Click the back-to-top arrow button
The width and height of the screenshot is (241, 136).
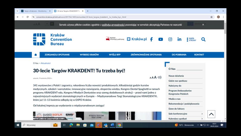click(x=211, y=114)
